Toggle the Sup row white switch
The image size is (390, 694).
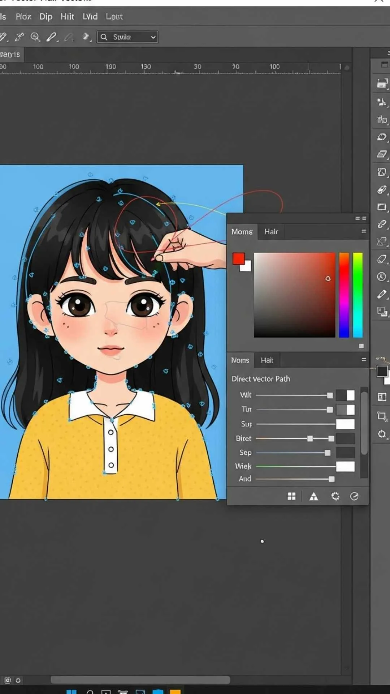tap(345, 424)
